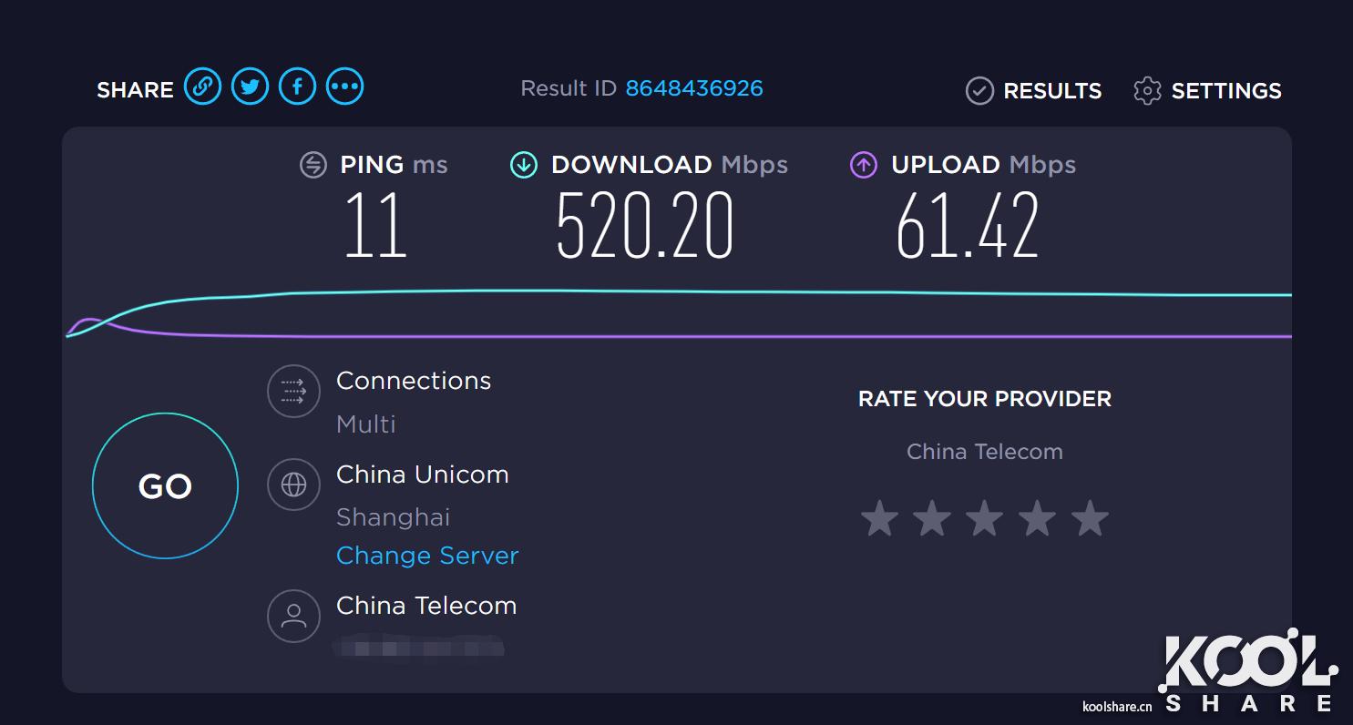Open the server globe icon
1353x725 pixels.
point(293,484)
